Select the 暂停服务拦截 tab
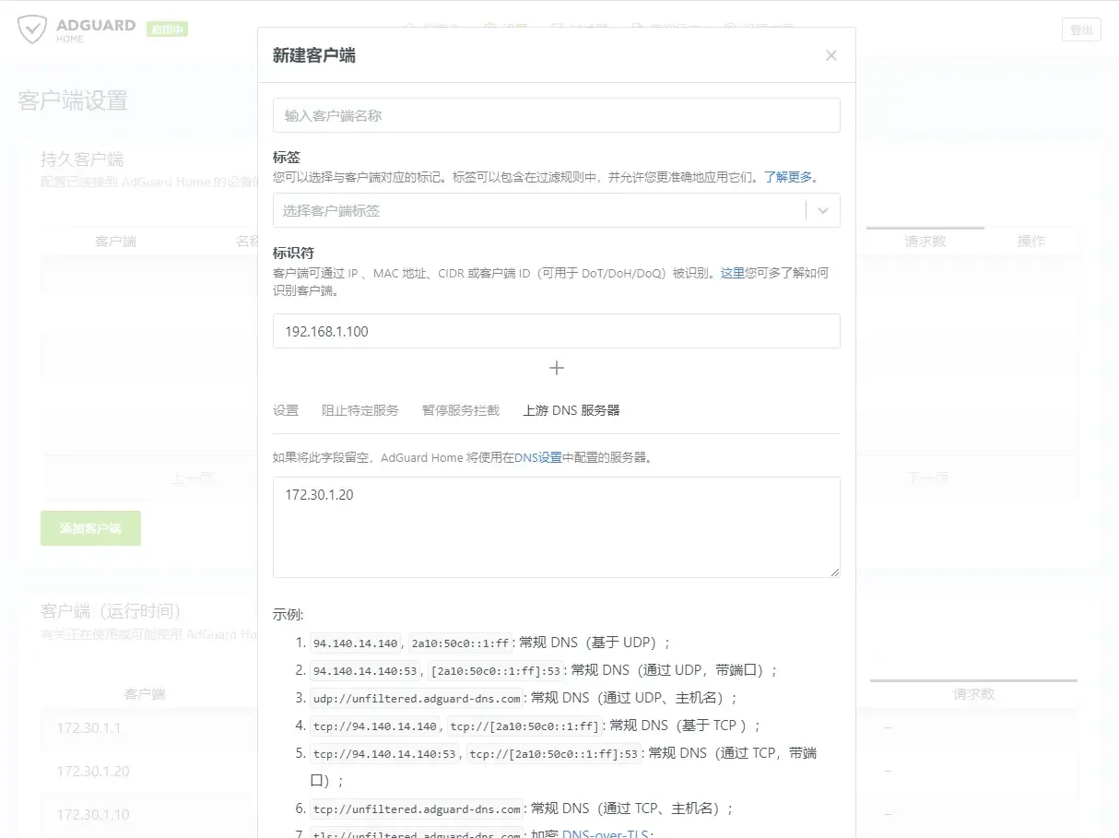1119x838 pixels. coord(461,410)
